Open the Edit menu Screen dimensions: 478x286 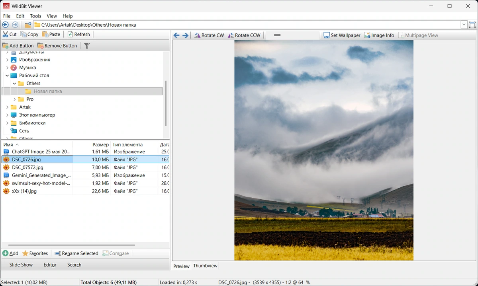[x=20, y=16]
